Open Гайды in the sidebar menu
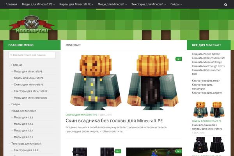 tap(16, 104)
